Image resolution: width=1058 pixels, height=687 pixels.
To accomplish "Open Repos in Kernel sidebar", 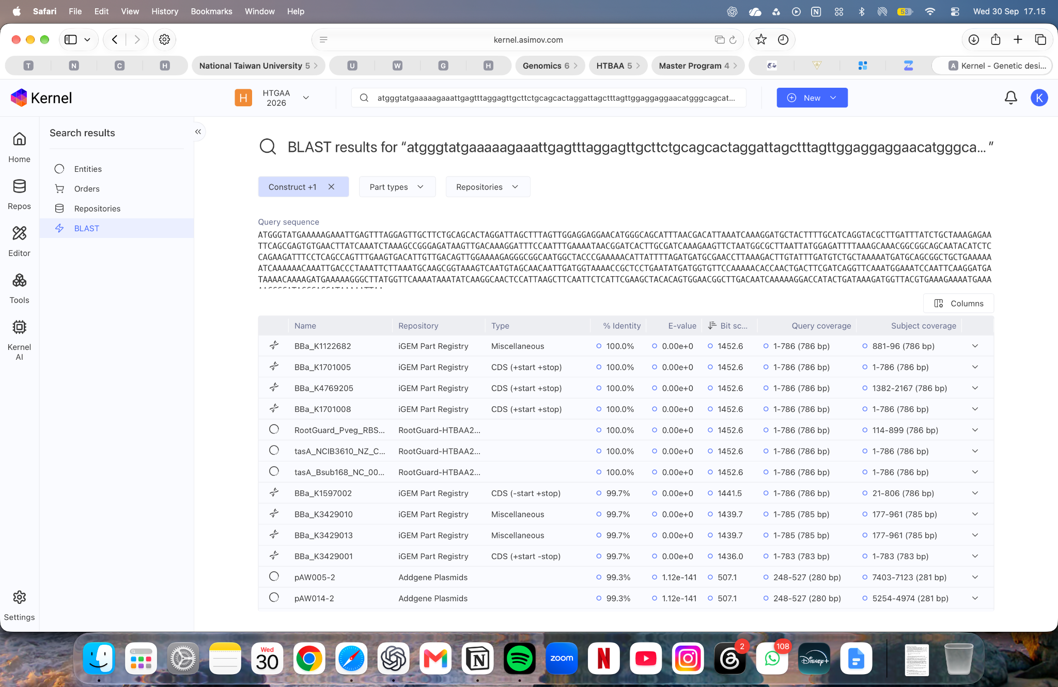I will pos(19,194).
